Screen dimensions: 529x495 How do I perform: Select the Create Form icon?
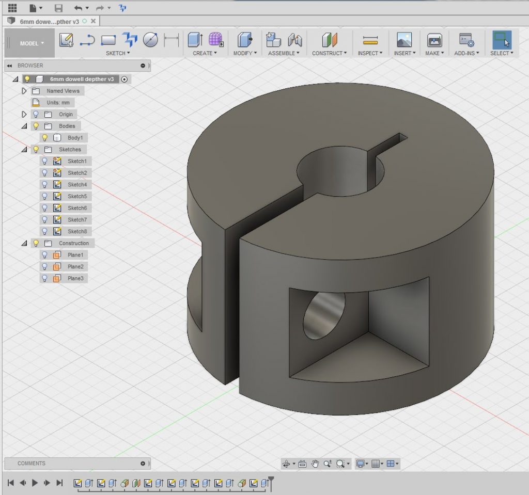point(216,40)
